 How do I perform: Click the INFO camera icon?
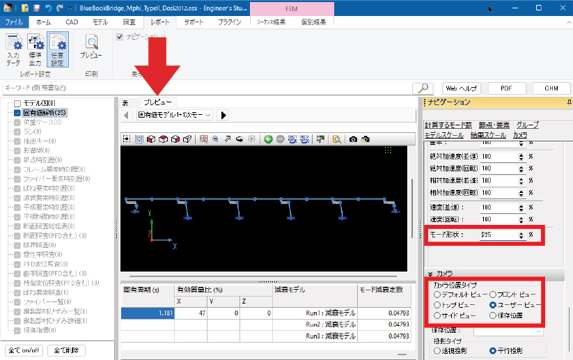304,139
